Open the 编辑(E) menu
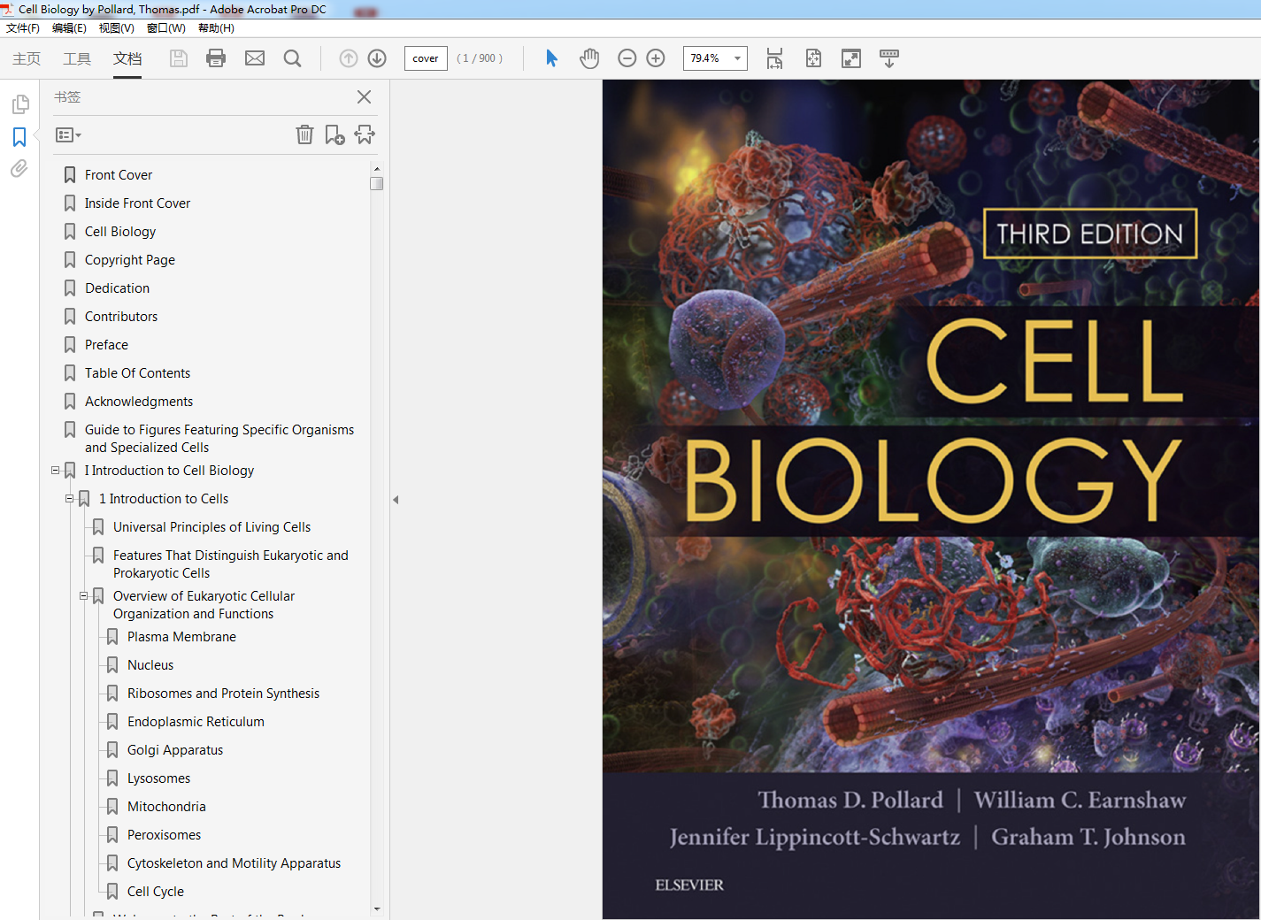1261x920 pixels. coord(69,28)
